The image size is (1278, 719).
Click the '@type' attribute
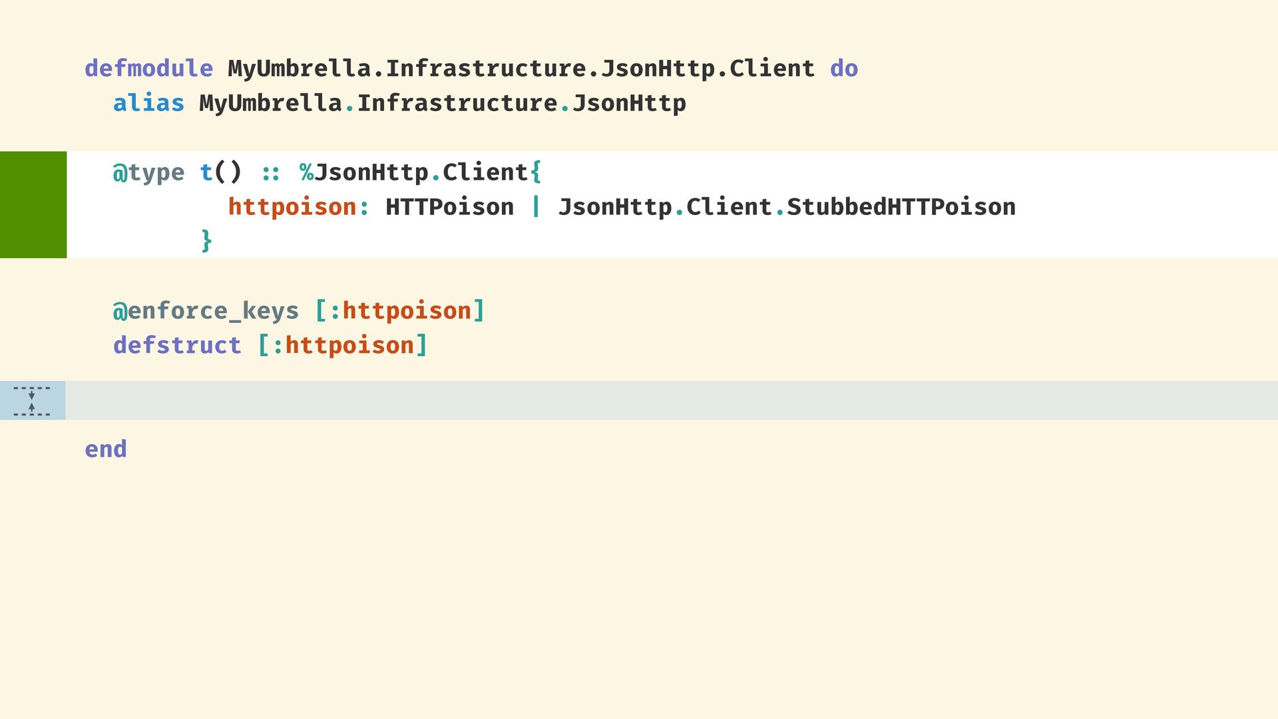(x=148, y=173)
